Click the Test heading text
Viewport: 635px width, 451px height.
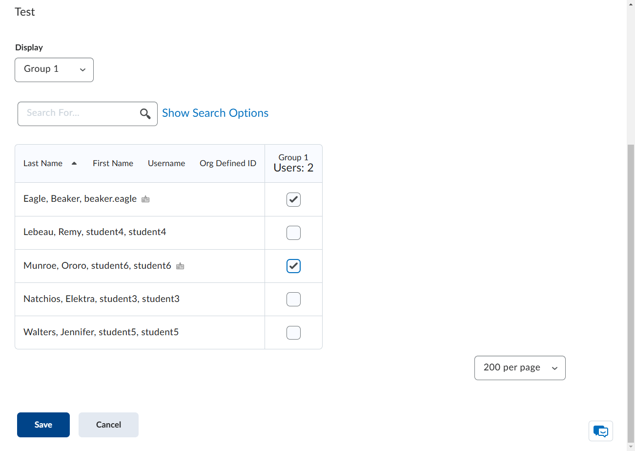click(x=25, y=12)
